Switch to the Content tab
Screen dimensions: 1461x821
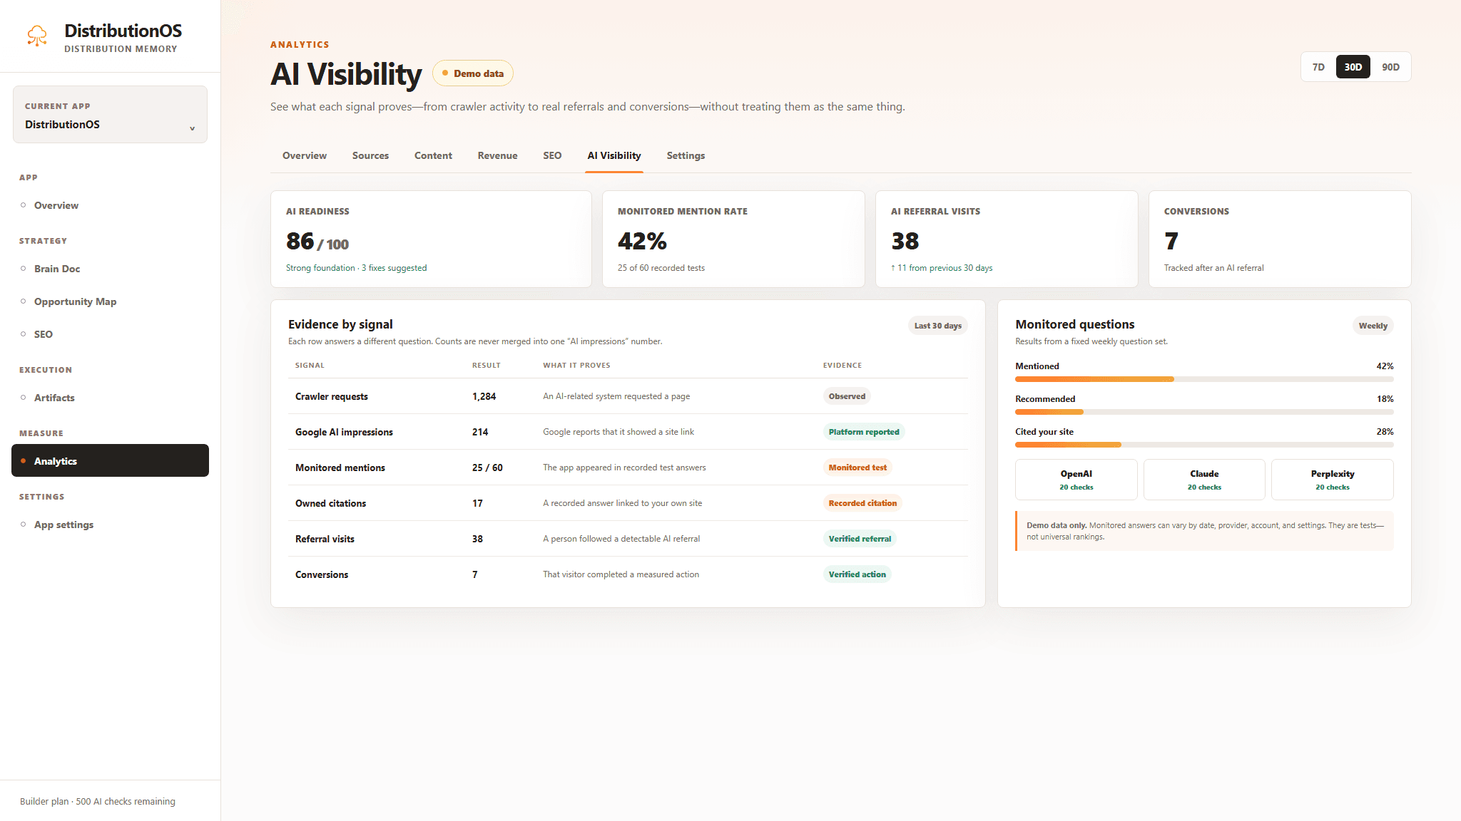[x=433, y=155]
